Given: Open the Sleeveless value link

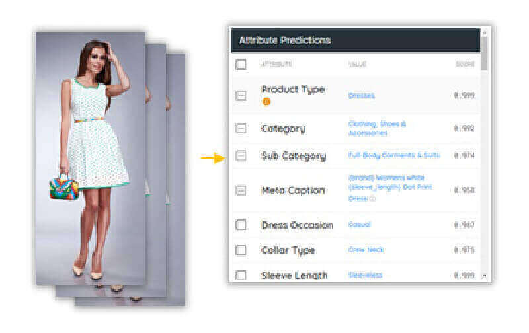Looking at the screenshot, I should (x=366, y=275).
